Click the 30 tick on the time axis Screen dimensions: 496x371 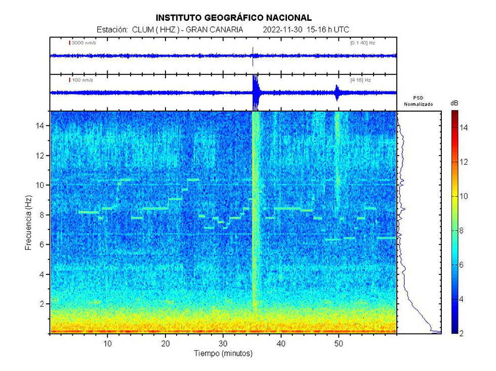tap(223, 344)
